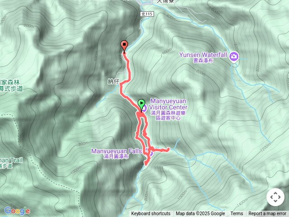This screenshot has height=217, width=289.
Task: Click the Manyueyuan Falls purple marker
Action: pos(149,152)
